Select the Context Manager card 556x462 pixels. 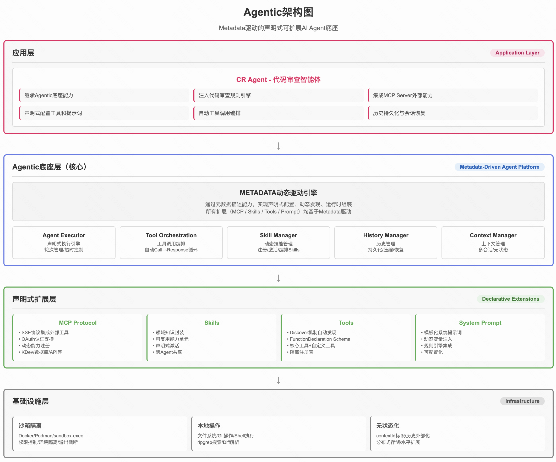493,242
